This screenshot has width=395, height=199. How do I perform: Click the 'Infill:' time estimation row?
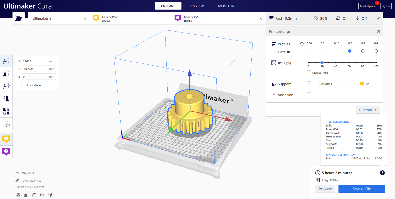(354, 126)
